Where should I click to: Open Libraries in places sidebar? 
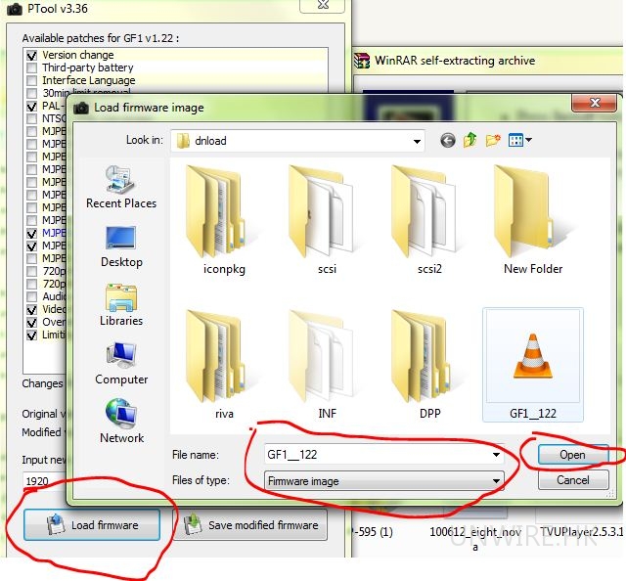click(x=121, y=305)
